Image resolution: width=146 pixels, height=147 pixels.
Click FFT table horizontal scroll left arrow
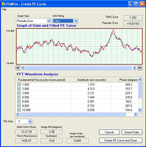pyautogui.click(x=18, y=114)
